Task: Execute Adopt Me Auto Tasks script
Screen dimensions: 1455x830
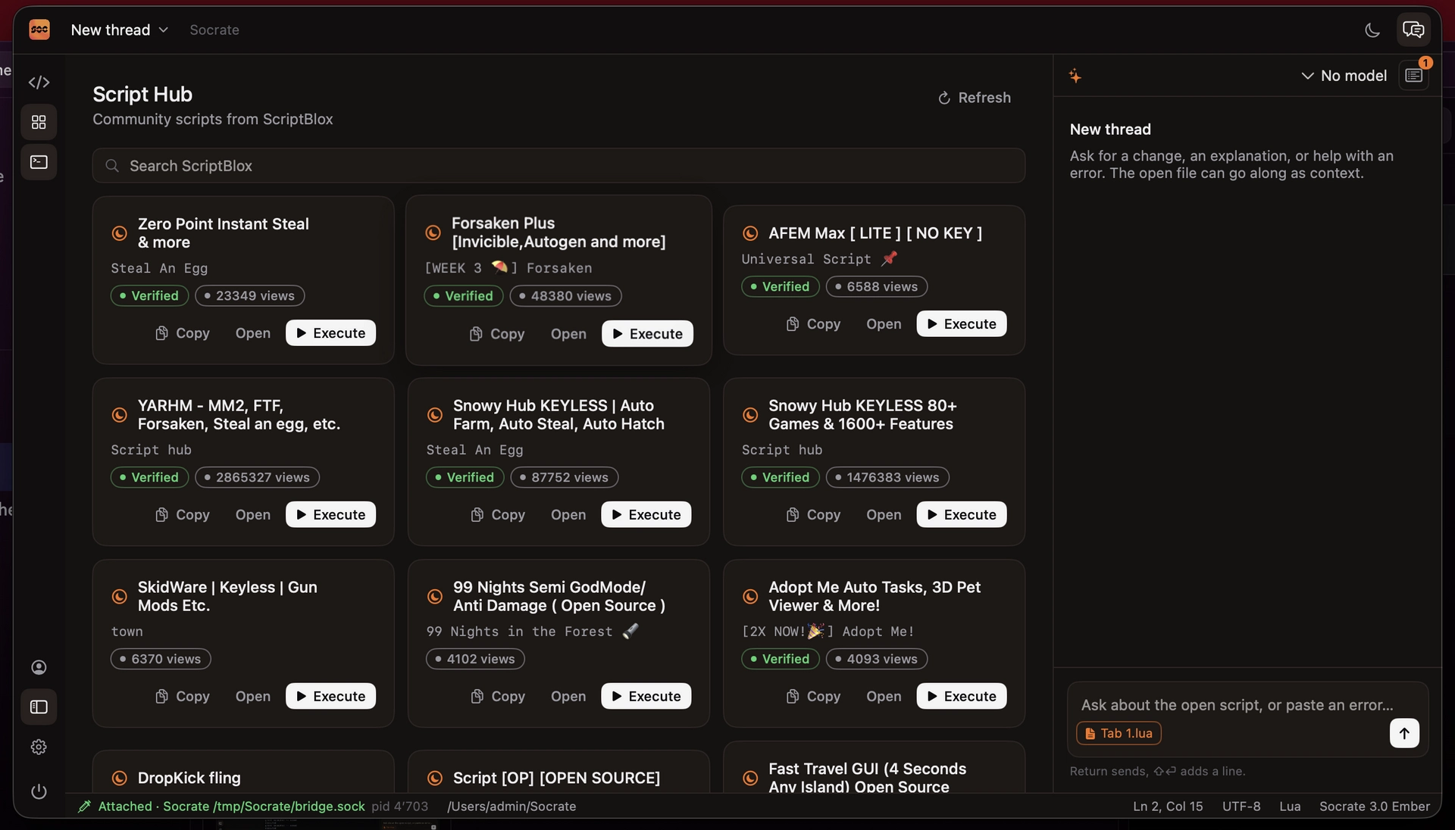Action: 962,697
